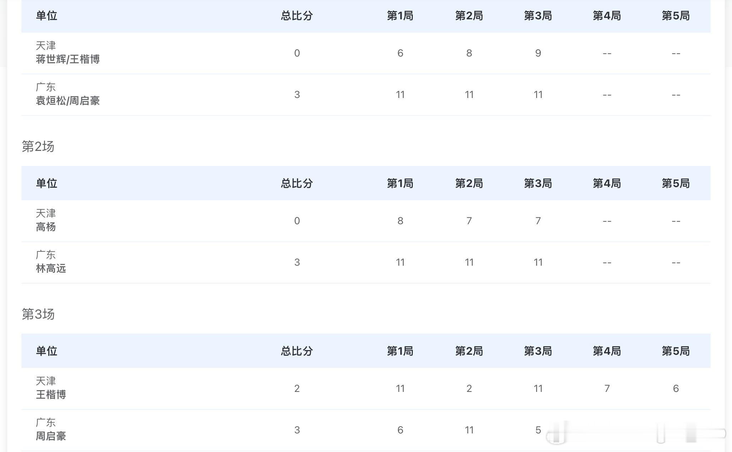Click the 第3场 match heading

pos(38,314)
